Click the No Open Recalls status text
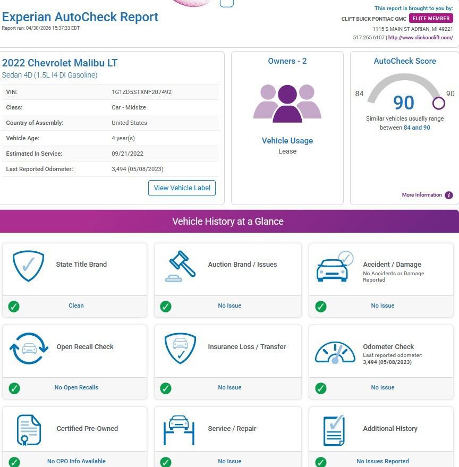This screenshot has height=467, width=459. pyautogui.click(x=76, y=387)
